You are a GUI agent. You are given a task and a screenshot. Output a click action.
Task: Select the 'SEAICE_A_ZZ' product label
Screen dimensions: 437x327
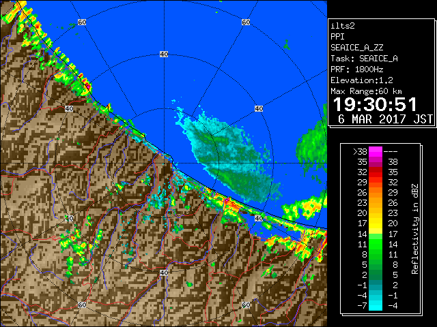(356, 48)
